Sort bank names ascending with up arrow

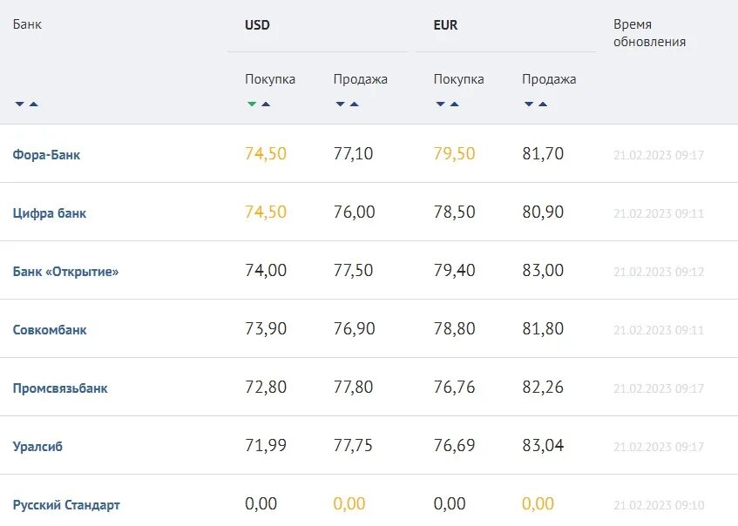33,105
